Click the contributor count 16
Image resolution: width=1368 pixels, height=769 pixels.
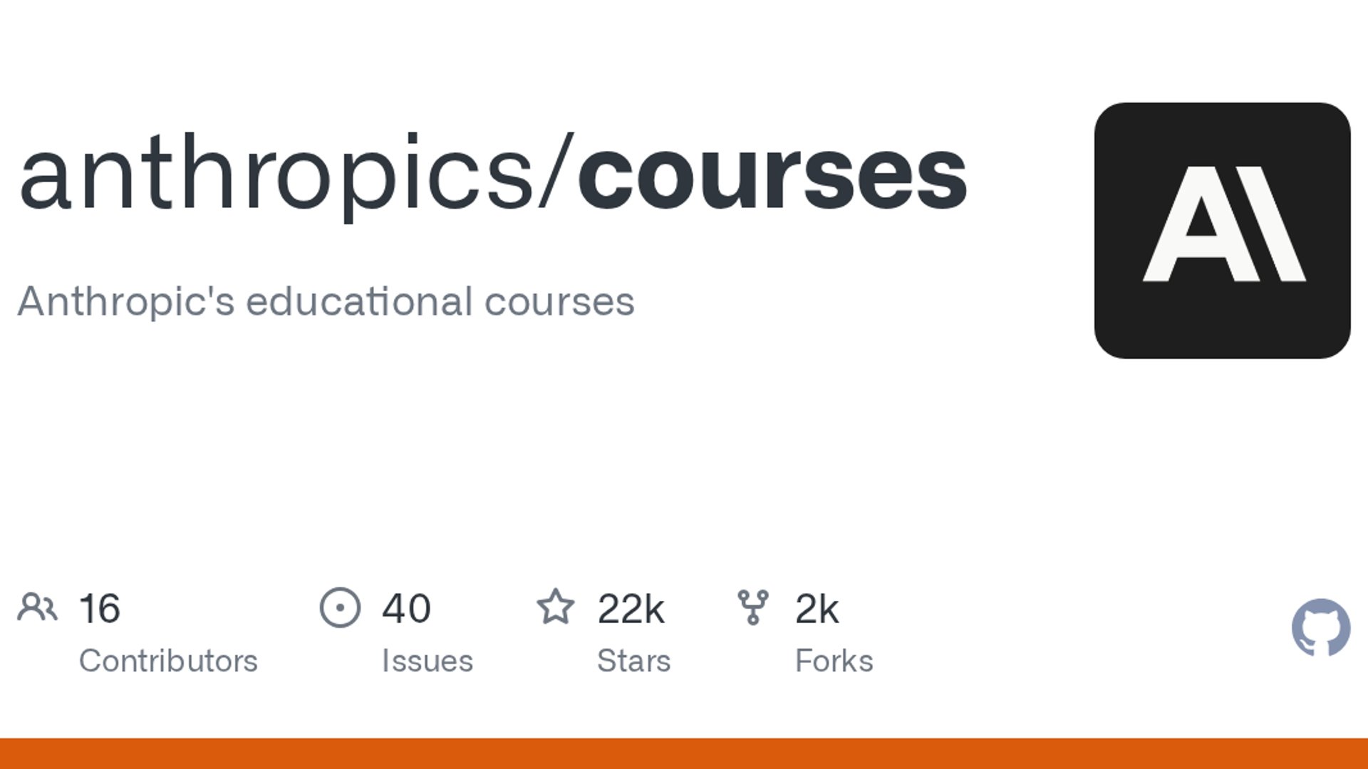tap(100, 609)
